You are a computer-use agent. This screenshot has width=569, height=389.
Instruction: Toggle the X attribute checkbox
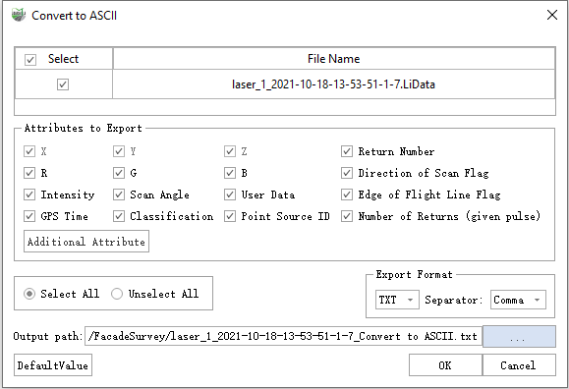(x=29, y=151)
